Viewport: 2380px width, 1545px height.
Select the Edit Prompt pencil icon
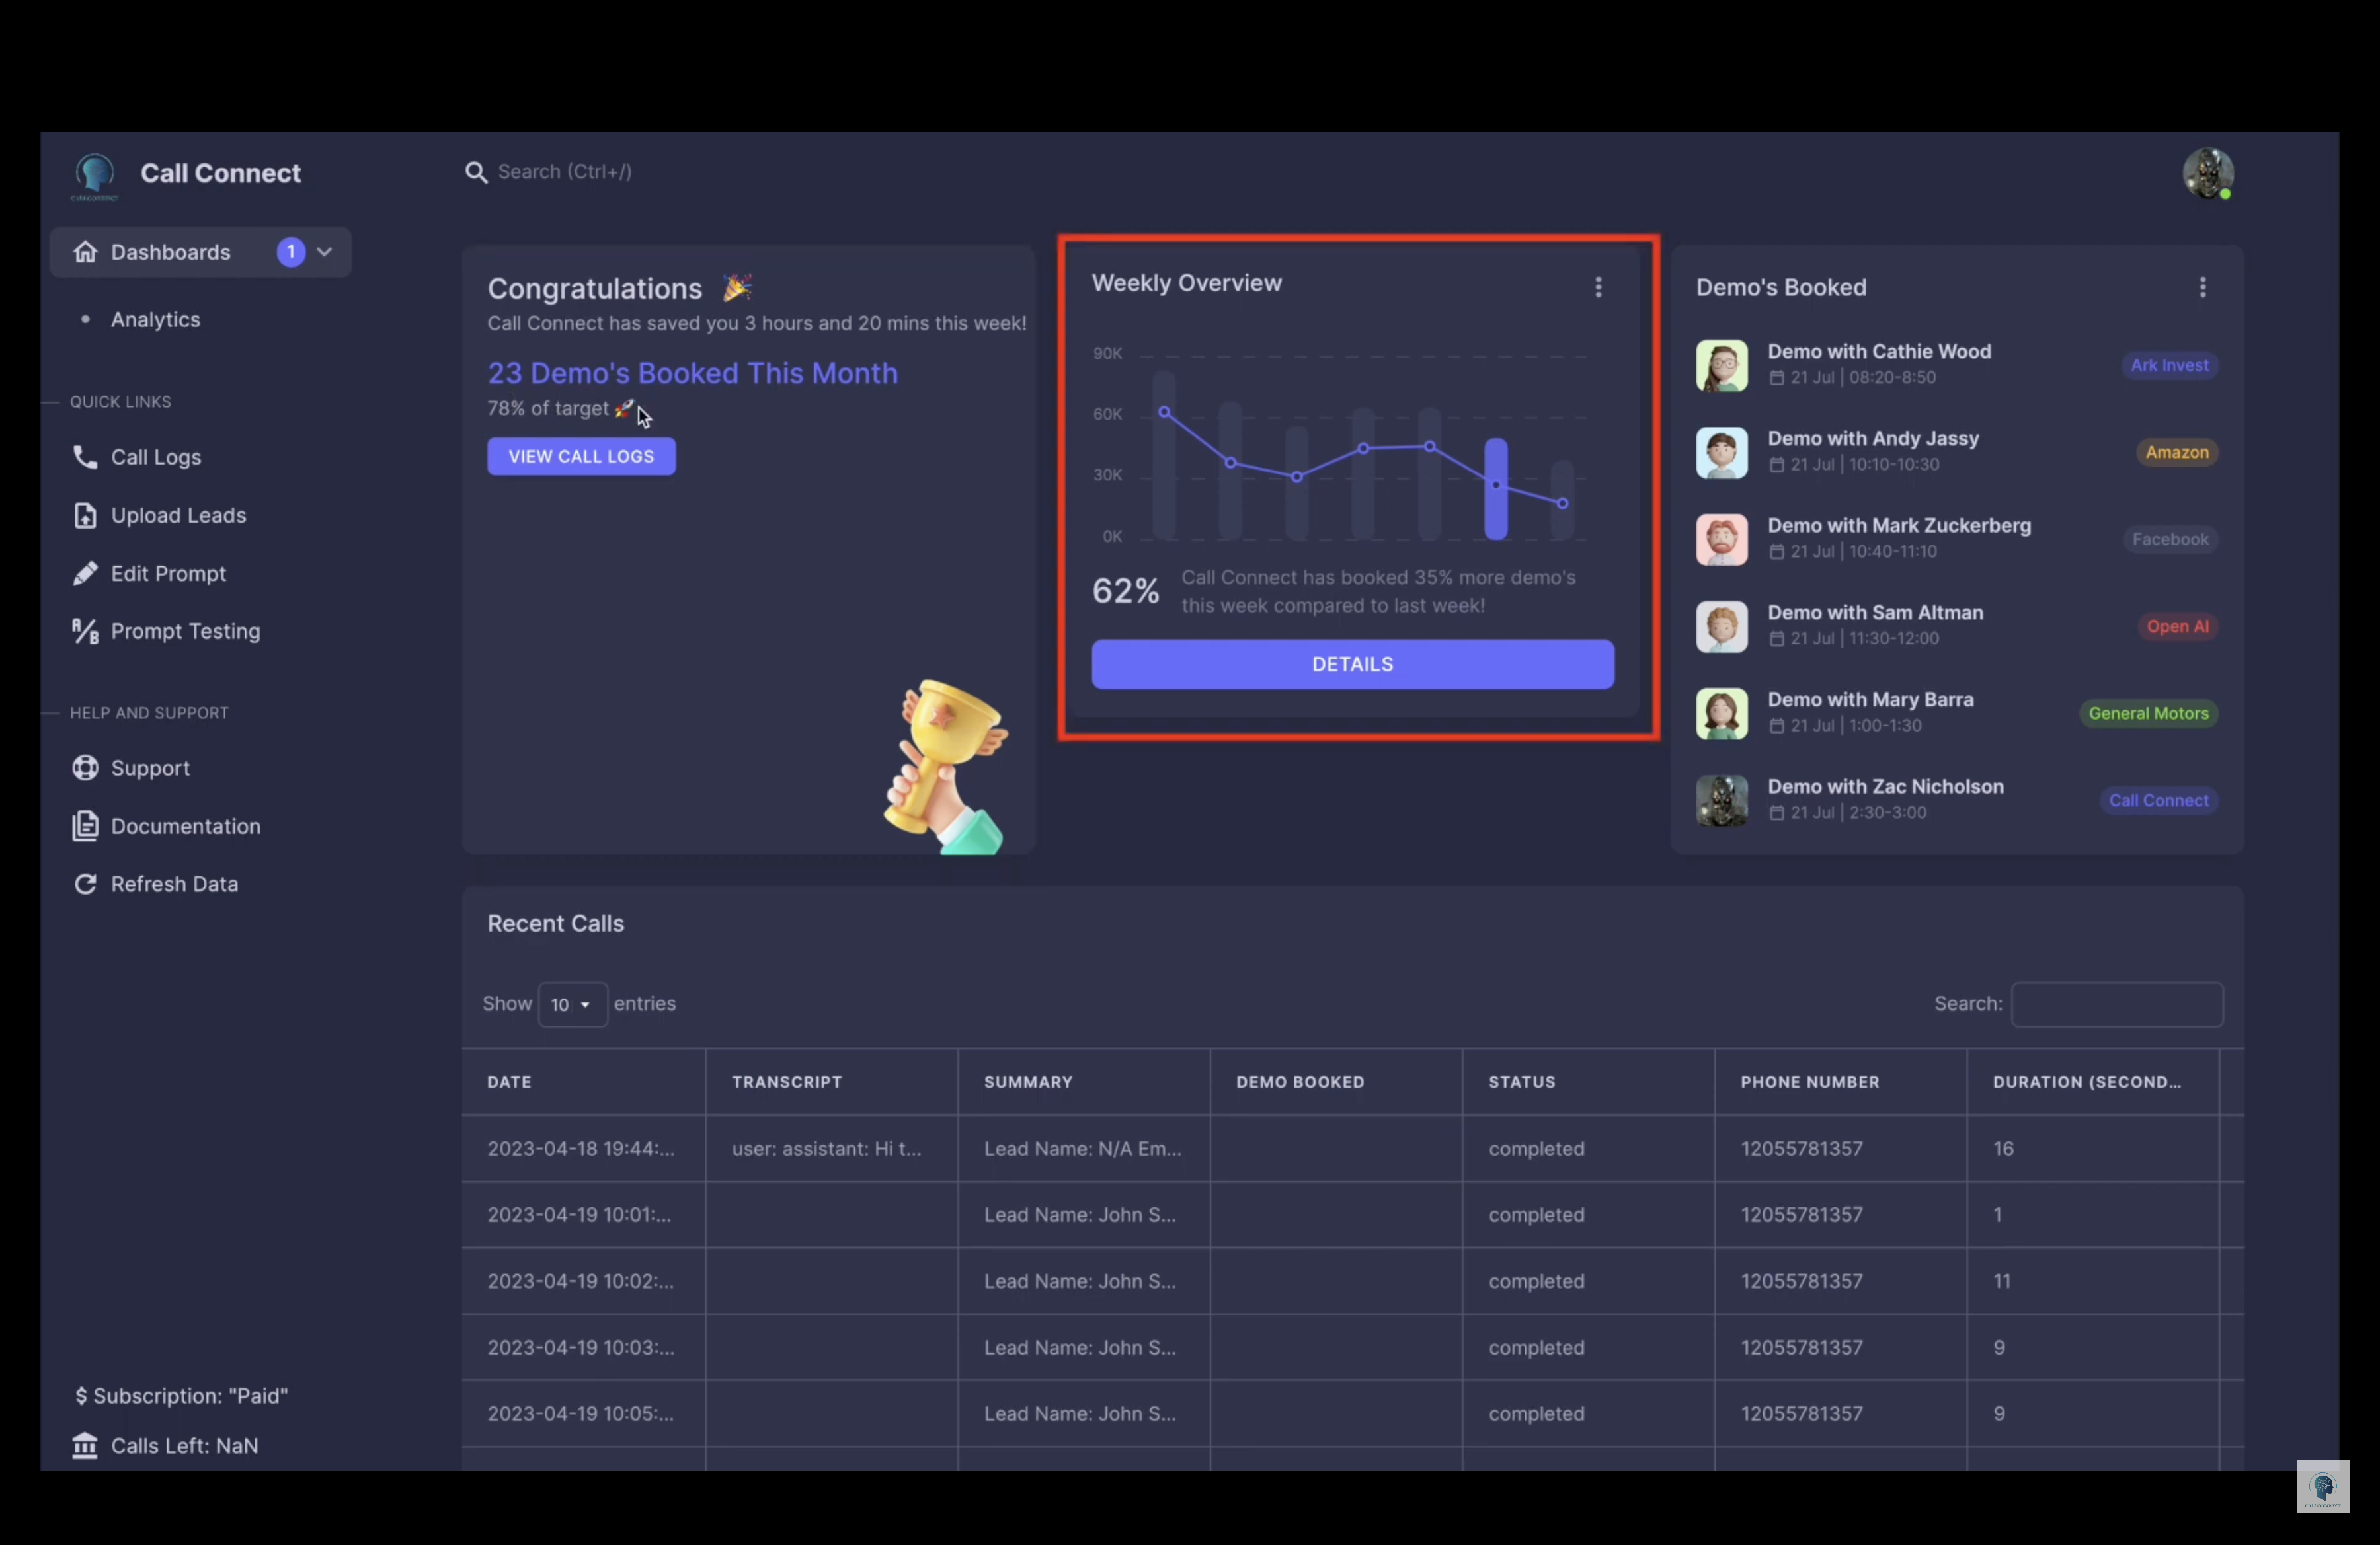tap(85, 574)
